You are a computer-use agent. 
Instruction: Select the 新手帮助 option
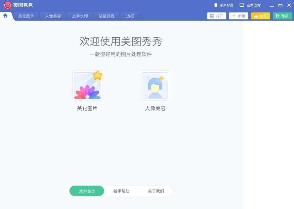click(121, 191)
